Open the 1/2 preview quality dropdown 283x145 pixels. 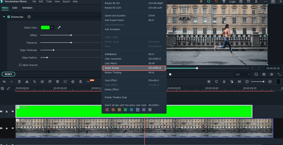coord(243,74)
